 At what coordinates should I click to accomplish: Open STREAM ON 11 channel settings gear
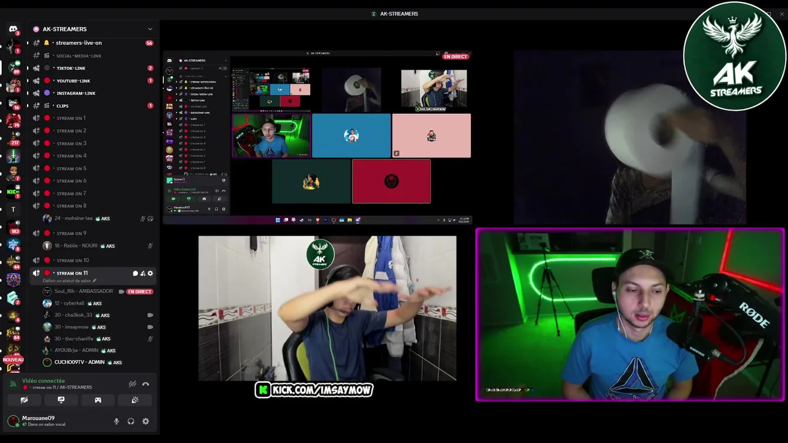tap(150, 273)
